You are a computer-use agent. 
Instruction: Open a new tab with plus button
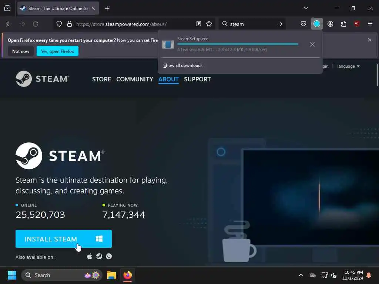point(107,9)
